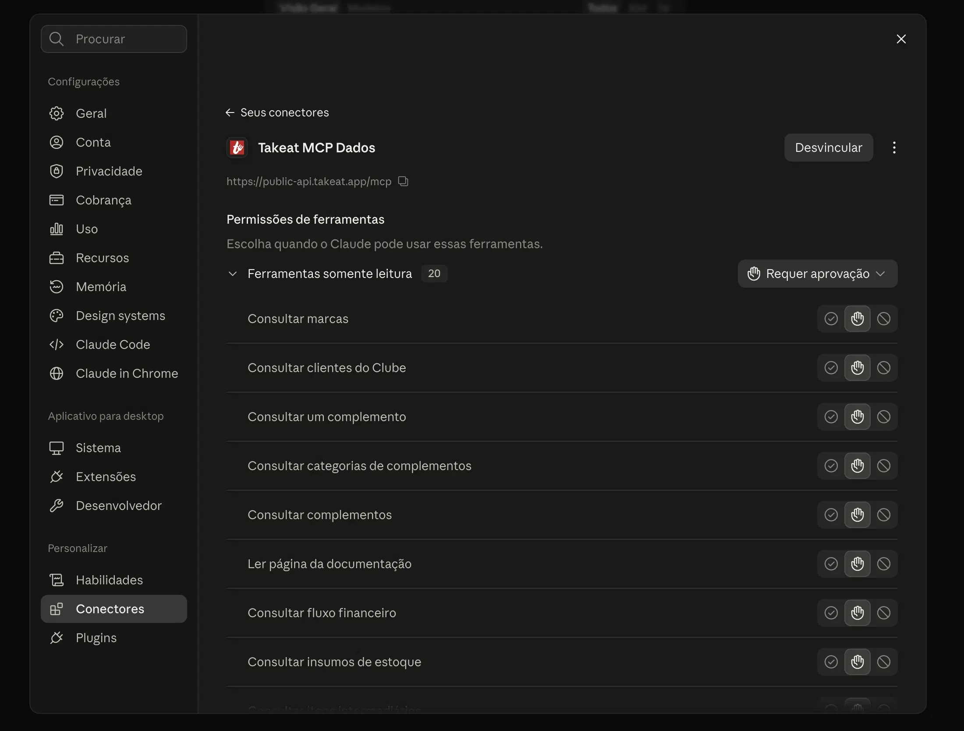Go to Conta settings
This screenshot has width=964, height=731.
(114, 142)
